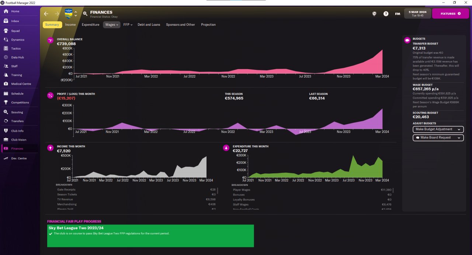
Task: Click the 5 Mar 2024 date button
Action: [x=418, y=14]
